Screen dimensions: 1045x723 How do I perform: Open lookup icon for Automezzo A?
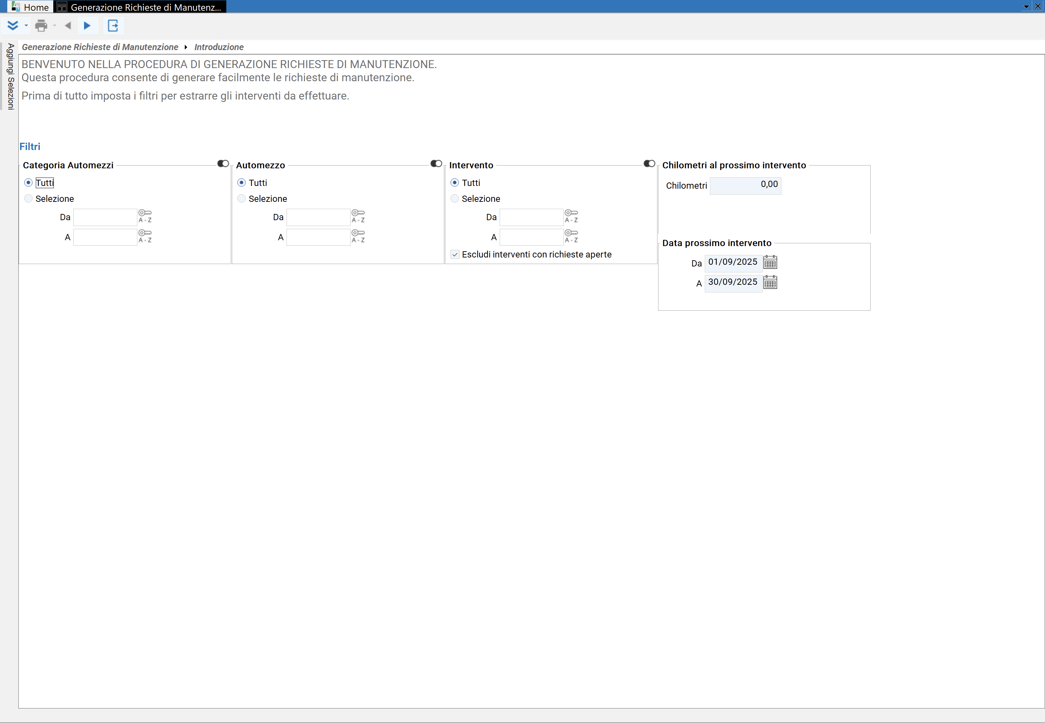pos(358,236)
